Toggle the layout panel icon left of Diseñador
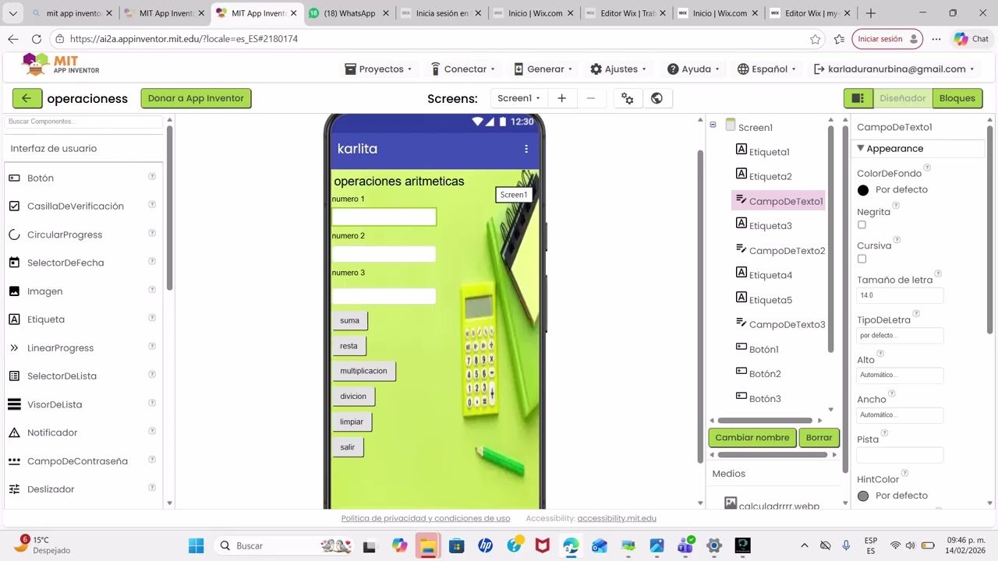This screenshot has width=998, height=561. click(x=858, y=98)
